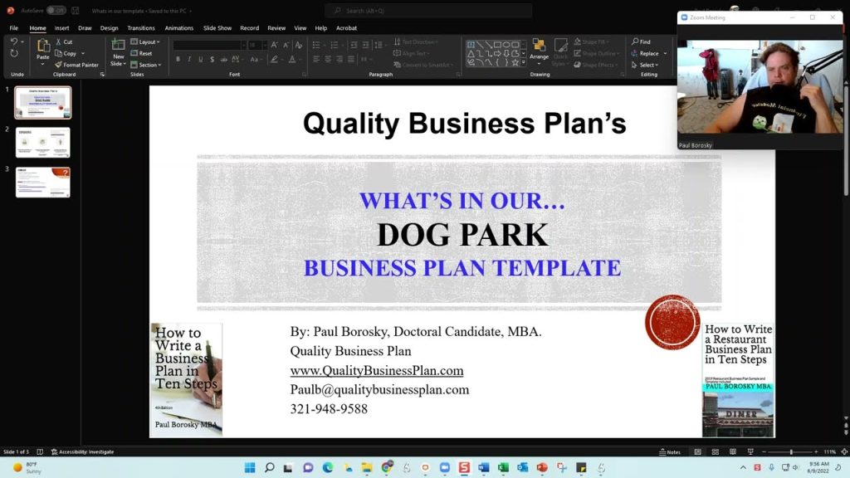Toggle AutoSave switch

pos(56,10)
